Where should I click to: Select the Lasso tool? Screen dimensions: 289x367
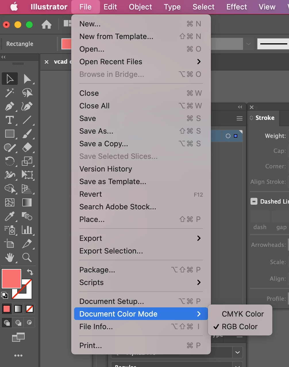pos(27,92)
